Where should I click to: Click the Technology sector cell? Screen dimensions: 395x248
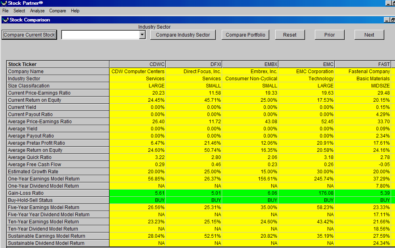[x=307, y=79]
